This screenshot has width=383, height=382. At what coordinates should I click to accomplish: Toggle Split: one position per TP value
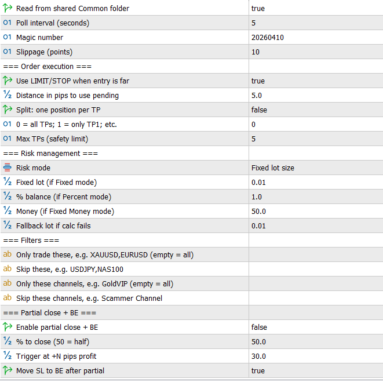[259, 110]
